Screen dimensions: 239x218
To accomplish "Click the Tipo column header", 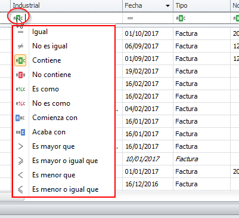I will point(201,5).
